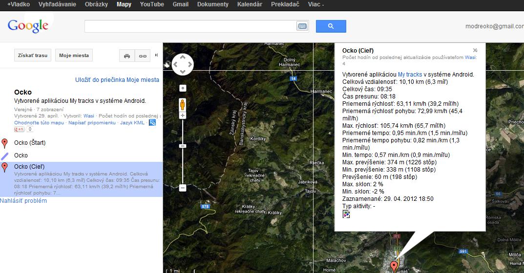
Task: Click the Riečka label on map
Action: (x=317, y=163)
